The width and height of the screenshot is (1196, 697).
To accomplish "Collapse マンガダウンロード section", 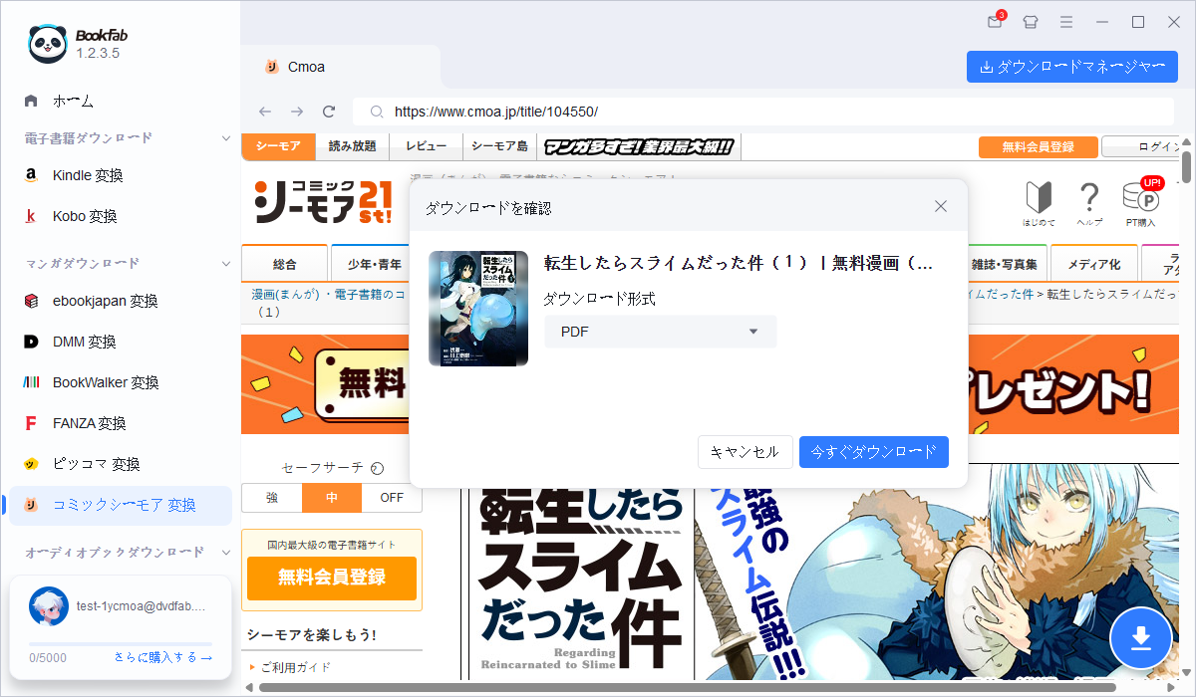I will click(225, 264).
